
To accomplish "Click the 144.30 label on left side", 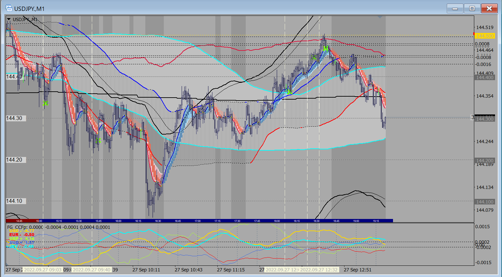I will [x=14, y=118].
